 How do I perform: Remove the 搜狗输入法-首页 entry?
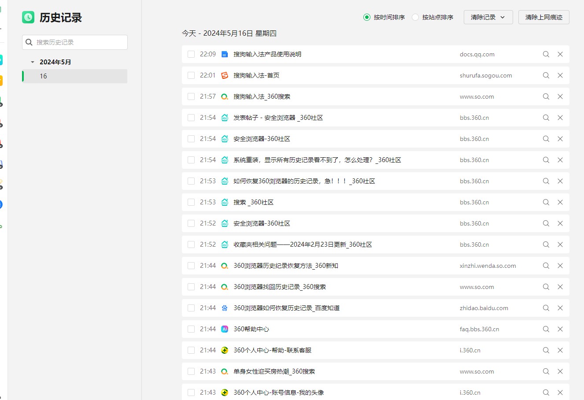[560, 75]
